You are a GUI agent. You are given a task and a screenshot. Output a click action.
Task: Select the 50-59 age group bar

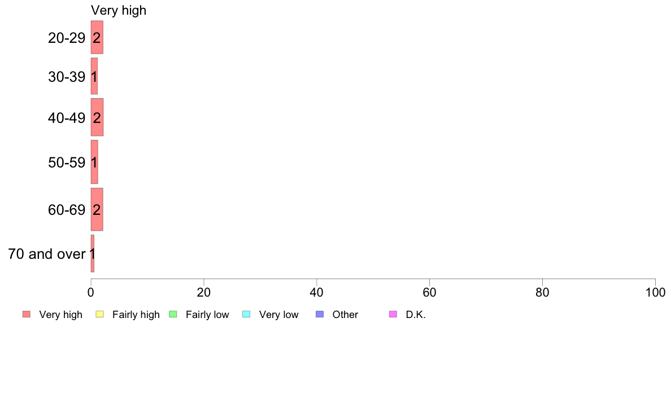tap(94, 162)
